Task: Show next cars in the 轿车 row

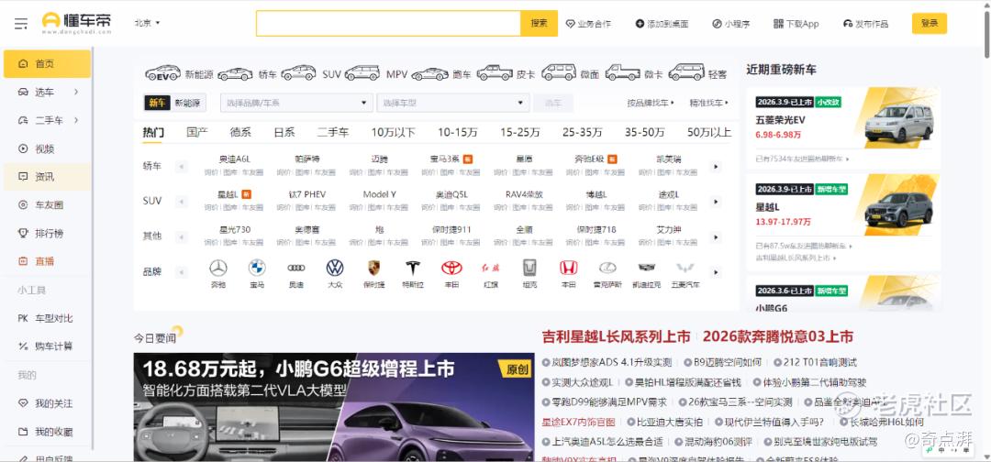Action: point(716,167)
